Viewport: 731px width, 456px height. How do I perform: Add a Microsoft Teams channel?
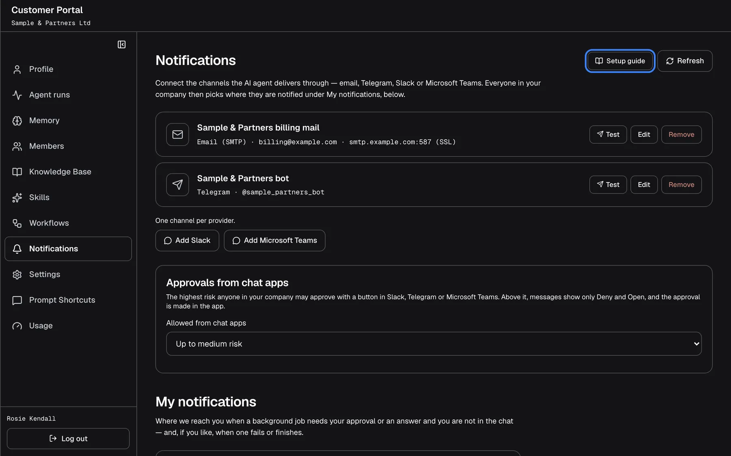(x=275, y=240)
